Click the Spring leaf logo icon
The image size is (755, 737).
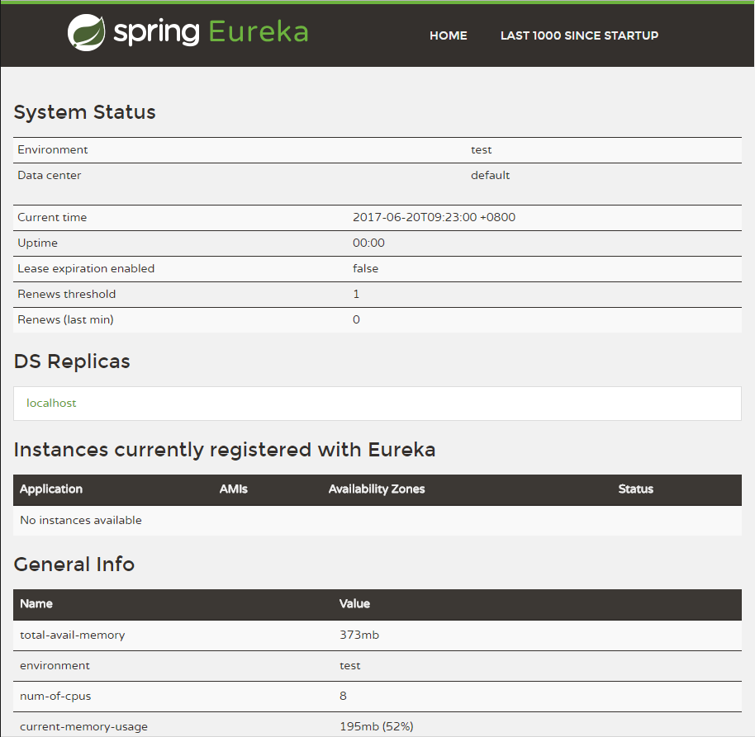[x=86, y=33]
